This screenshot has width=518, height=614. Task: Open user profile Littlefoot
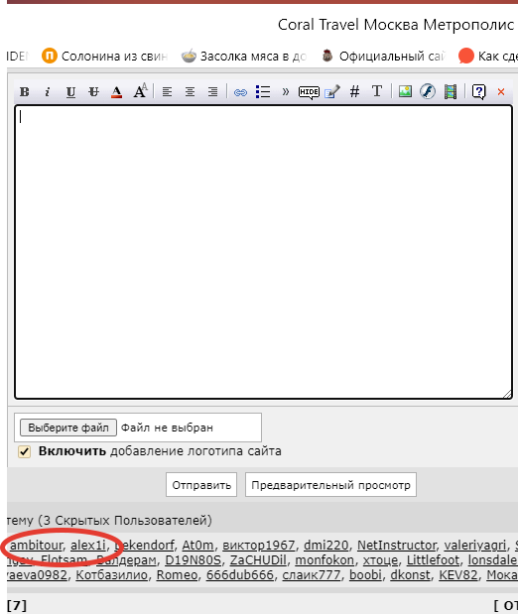click(433, 560)
